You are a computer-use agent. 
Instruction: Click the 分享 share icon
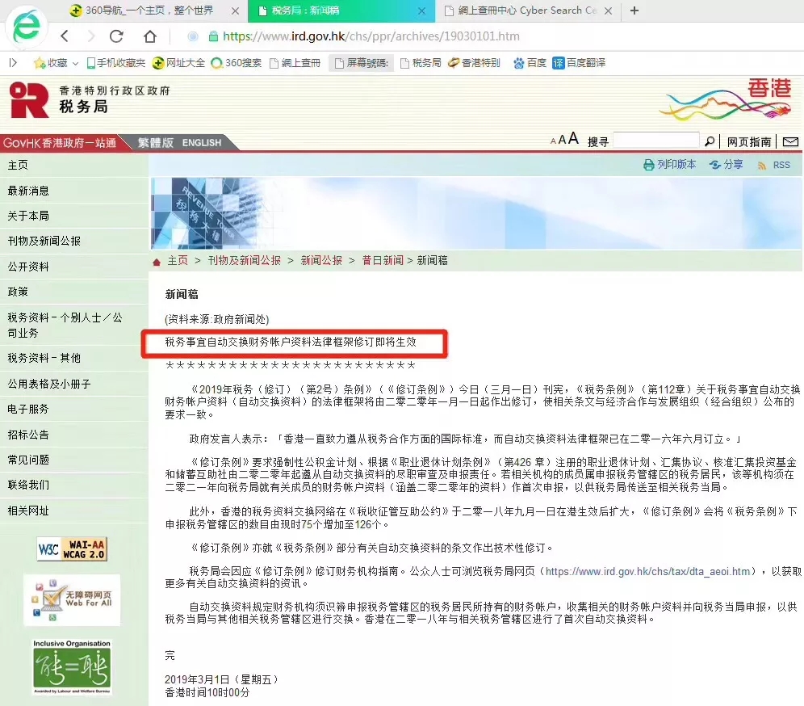pyautogui.click(x=714, y=165)
